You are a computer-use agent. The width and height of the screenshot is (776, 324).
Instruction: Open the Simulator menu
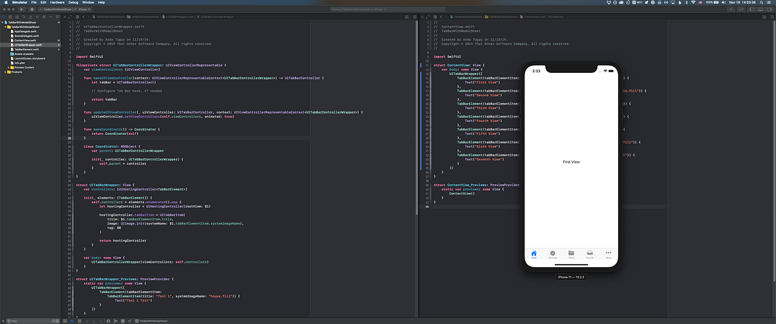(19, 3)
